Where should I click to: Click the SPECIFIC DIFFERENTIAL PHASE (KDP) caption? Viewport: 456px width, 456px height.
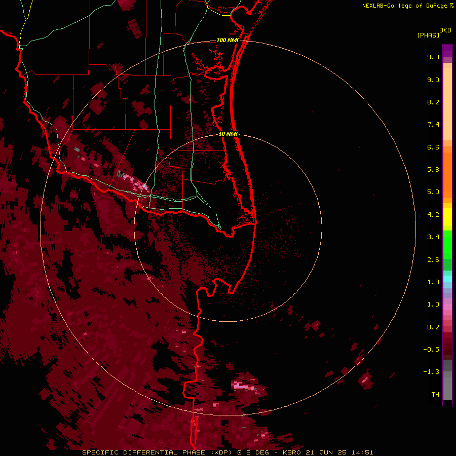tap(158, 452)
